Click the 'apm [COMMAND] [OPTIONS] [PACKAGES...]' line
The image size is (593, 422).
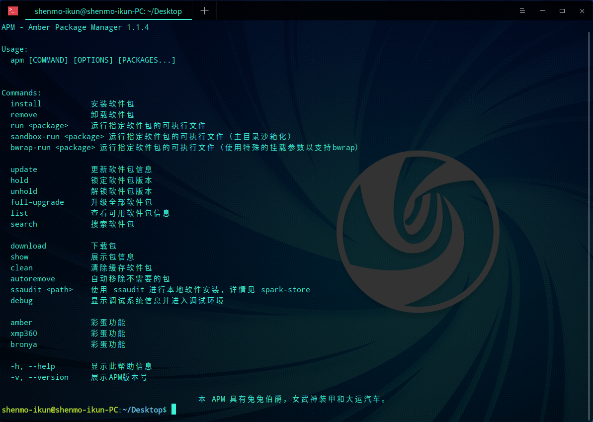(93, 60)
